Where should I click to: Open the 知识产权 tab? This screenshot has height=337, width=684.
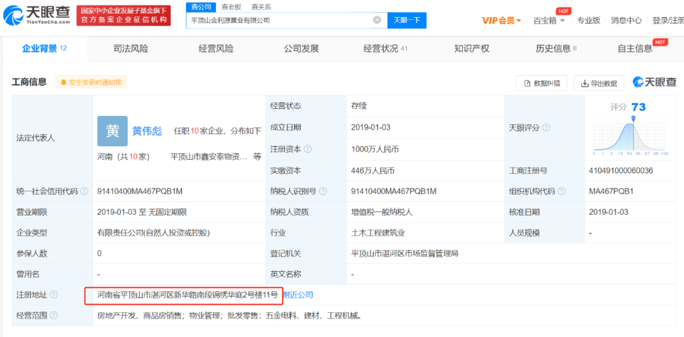(x=472, y=49)
